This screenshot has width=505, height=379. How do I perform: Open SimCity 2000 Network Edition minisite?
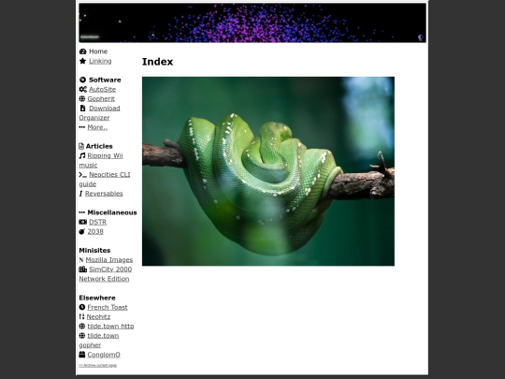click(x=106, y=274)
